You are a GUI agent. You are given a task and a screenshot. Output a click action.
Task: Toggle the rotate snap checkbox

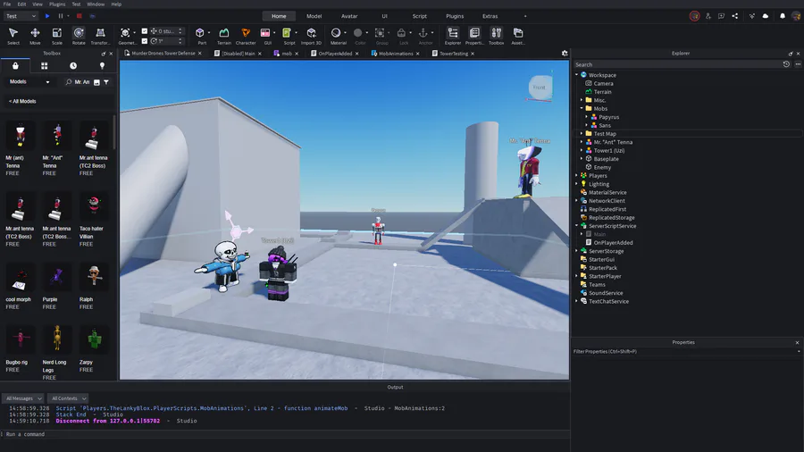pos(145,41)
